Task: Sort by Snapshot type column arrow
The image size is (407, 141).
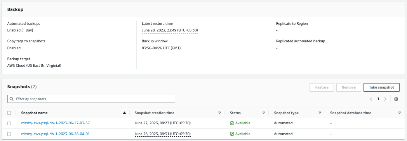Action: (320, 113)
